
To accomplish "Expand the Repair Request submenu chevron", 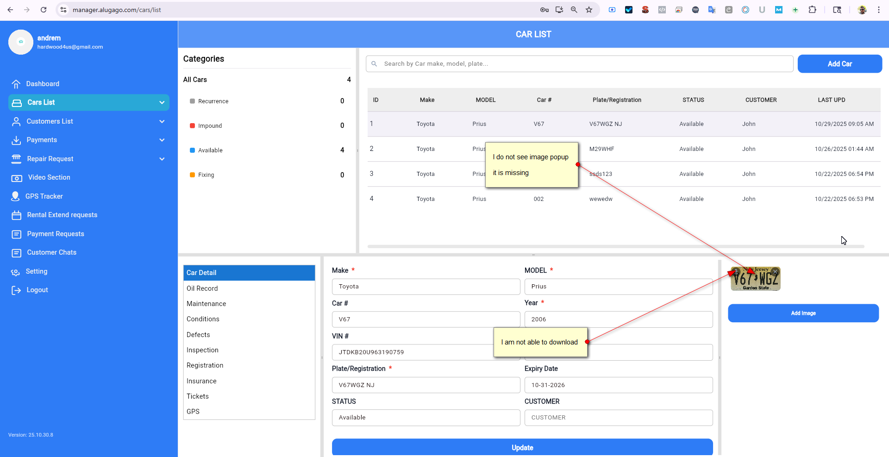I will click(162, 159).
